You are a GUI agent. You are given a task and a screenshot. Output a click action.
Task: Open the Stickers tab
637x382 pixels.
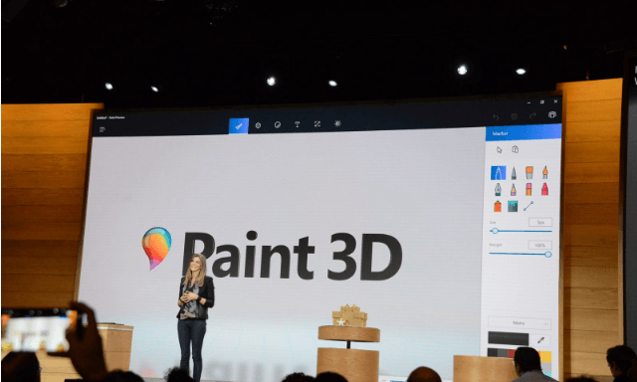(278, 124)
